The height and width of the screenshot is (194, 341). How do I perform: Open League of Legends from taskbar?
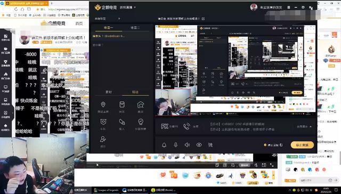[107, 190]
